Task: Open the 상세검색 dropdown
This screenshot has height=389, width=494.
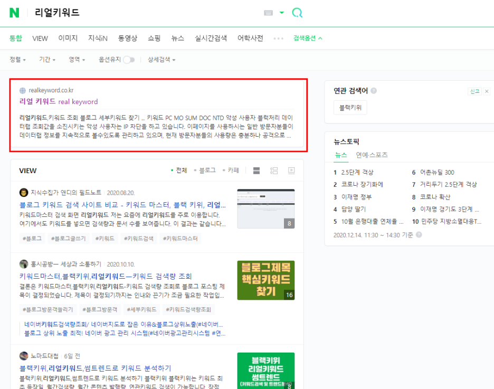Action: coord(161,60)
